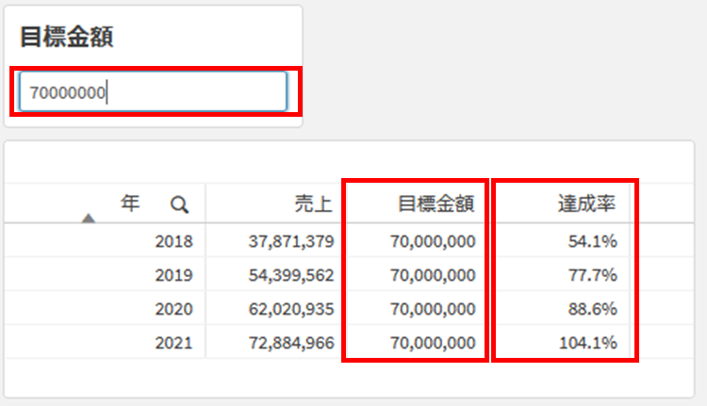Image resolution: width=707 pixels, height=406 pixels.
Task: Select the 2018 year row cell
Action: 173,241
